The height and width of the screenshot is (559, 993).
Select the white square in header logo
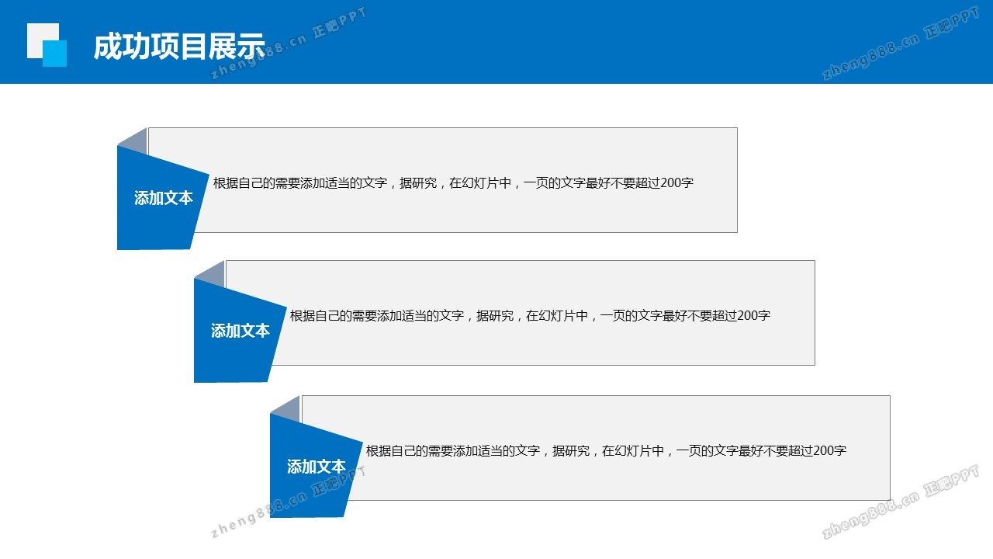(x=37, y=34)
